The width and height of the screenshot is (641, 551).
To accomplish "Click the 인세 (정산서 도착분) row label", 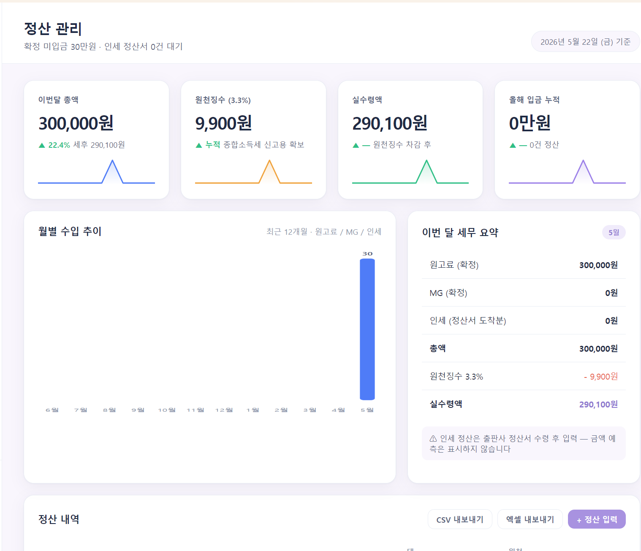I will 468,320.
